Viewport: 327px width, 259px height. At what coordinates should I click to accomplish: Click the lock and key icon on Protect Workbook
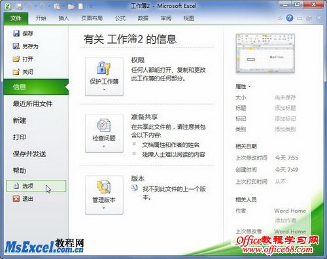pos(104,68)
